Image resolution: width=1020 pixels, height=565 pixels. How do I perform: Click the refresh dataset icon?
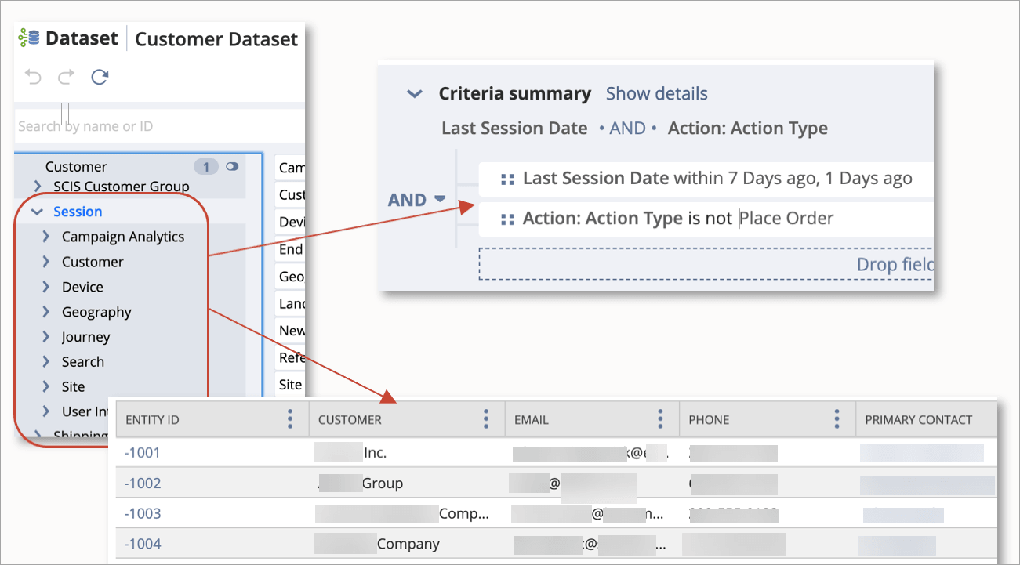tap(100, 77)
